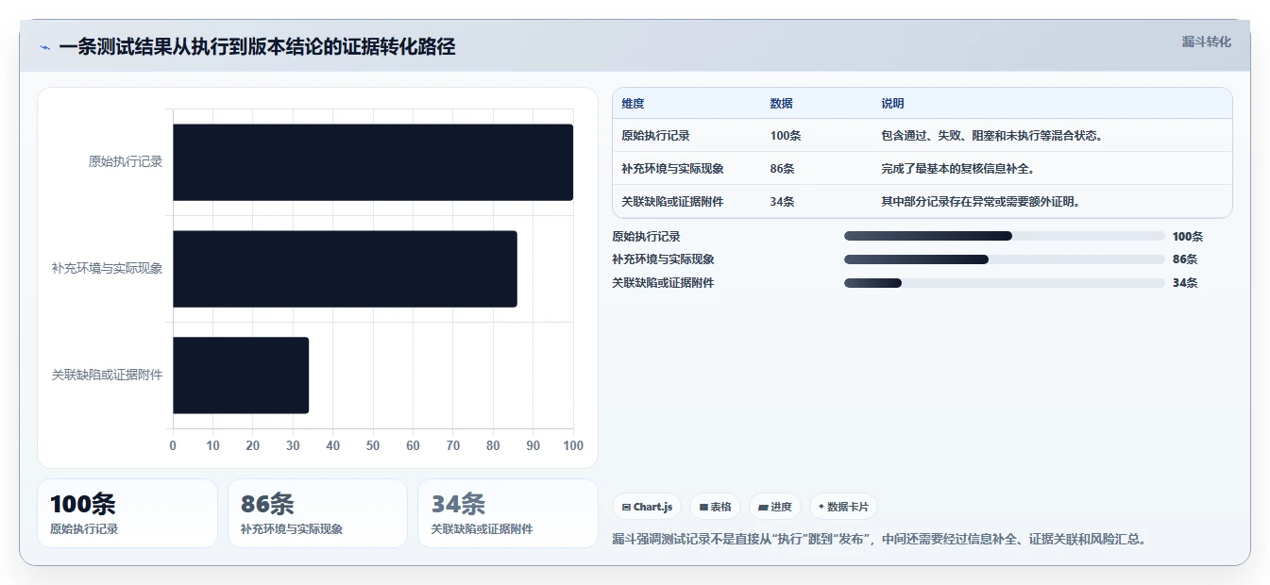This screenshot has height=585, width=1270.
Task: Click the footer note starting 漏斗强调测试记录
Action: [879, 540]
